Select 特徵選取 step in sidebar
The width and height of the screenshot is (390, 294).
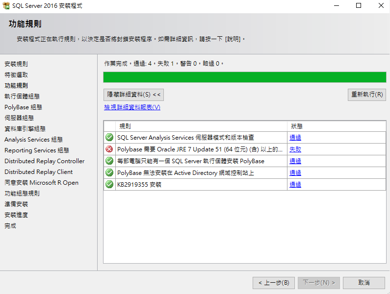pyautogui.click(x=16, y=75)
